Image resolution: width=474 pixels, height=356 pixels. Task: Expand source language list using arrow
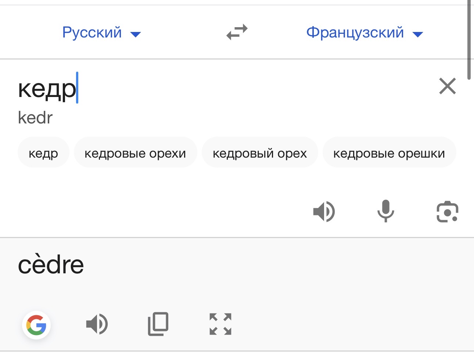pos(136,35)
